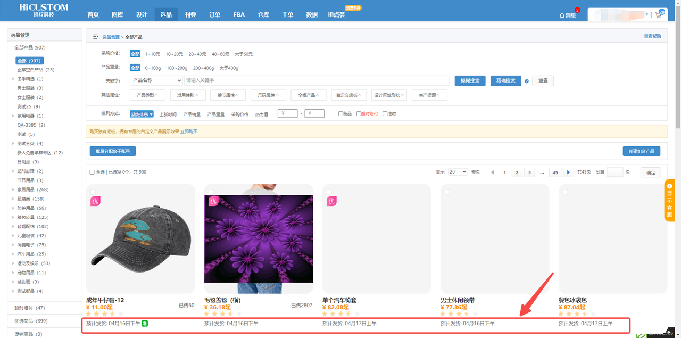The image size is (681, 338).
Task: Expand 家居用品 category in sidebar
Action: click(x=13, y=189)
